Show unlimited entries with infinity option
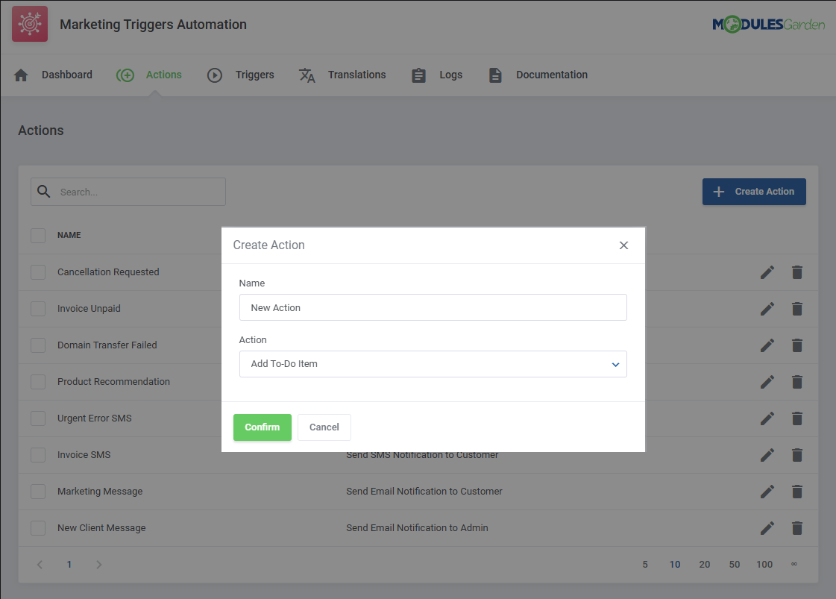836x599 pixels. click(x=794, y=565)
